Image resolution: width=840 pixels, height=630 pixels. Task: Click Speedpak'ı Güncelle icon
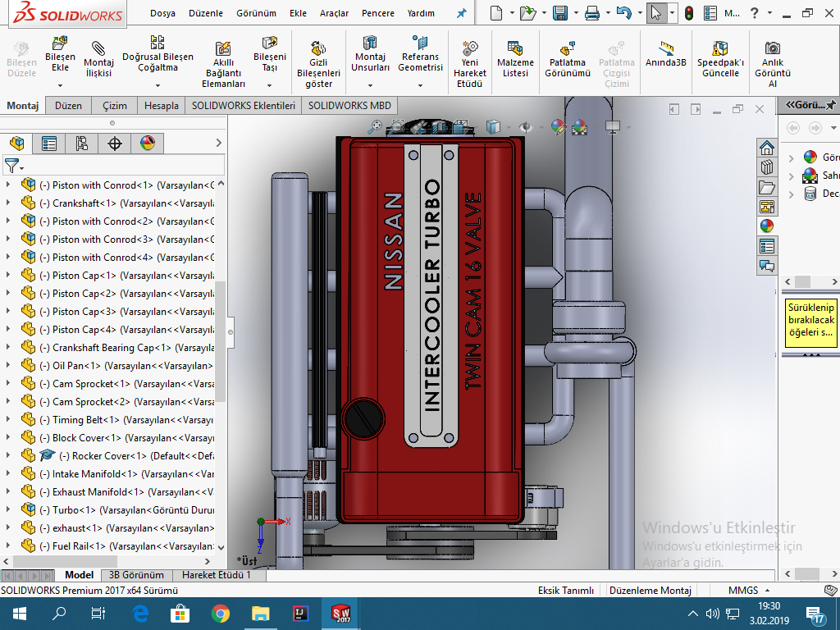[x=720, y=48]
